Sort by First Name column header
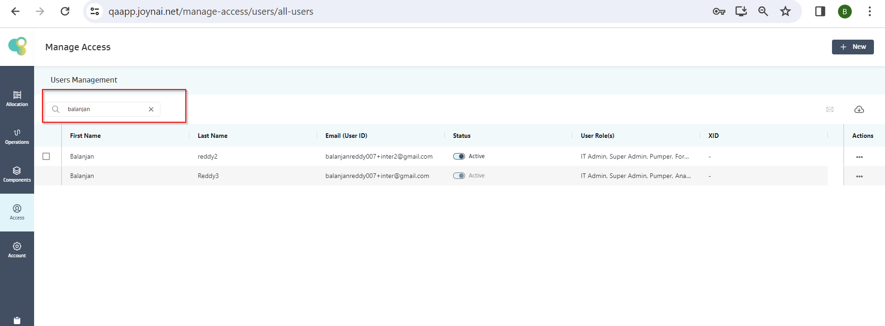Viewport: 885px width, 326px height. pyautogui.click(x=85, y=136)
